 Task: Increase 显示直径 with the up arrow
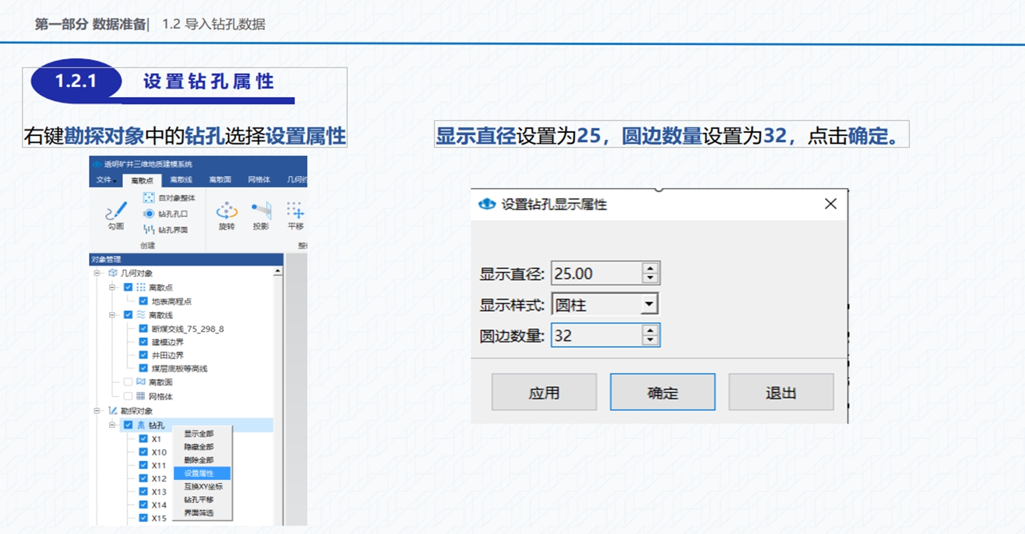click(650, 268)
